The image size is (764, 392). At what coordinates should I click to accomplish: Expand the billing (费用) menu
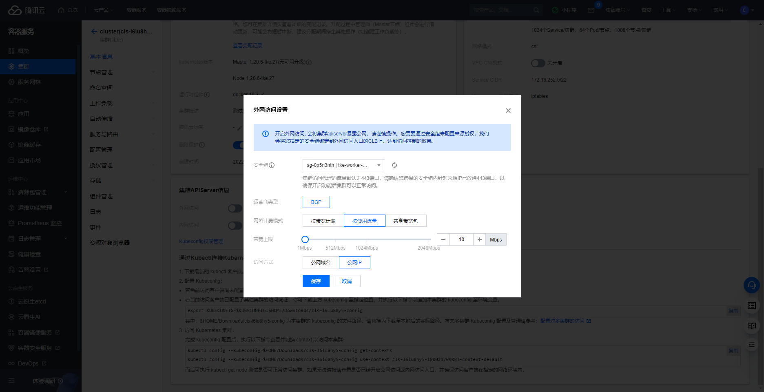720,10
